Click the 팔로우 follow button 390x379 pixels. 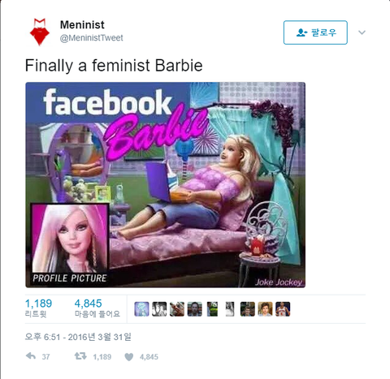(x=315, y=32)
